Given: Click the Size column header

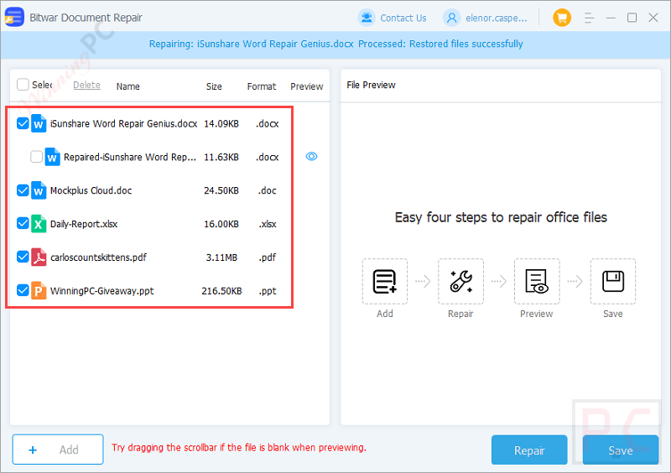Looking at the screenshot, I should pyautogui.click(x=214, y=86).
